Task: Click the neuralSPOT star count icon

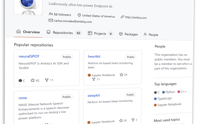Action: coord(33,80)
